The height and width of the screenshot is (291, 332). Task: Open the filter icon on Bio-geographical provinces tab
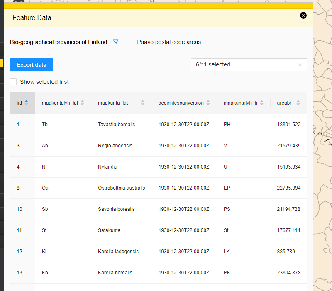[x=116, y=42]
